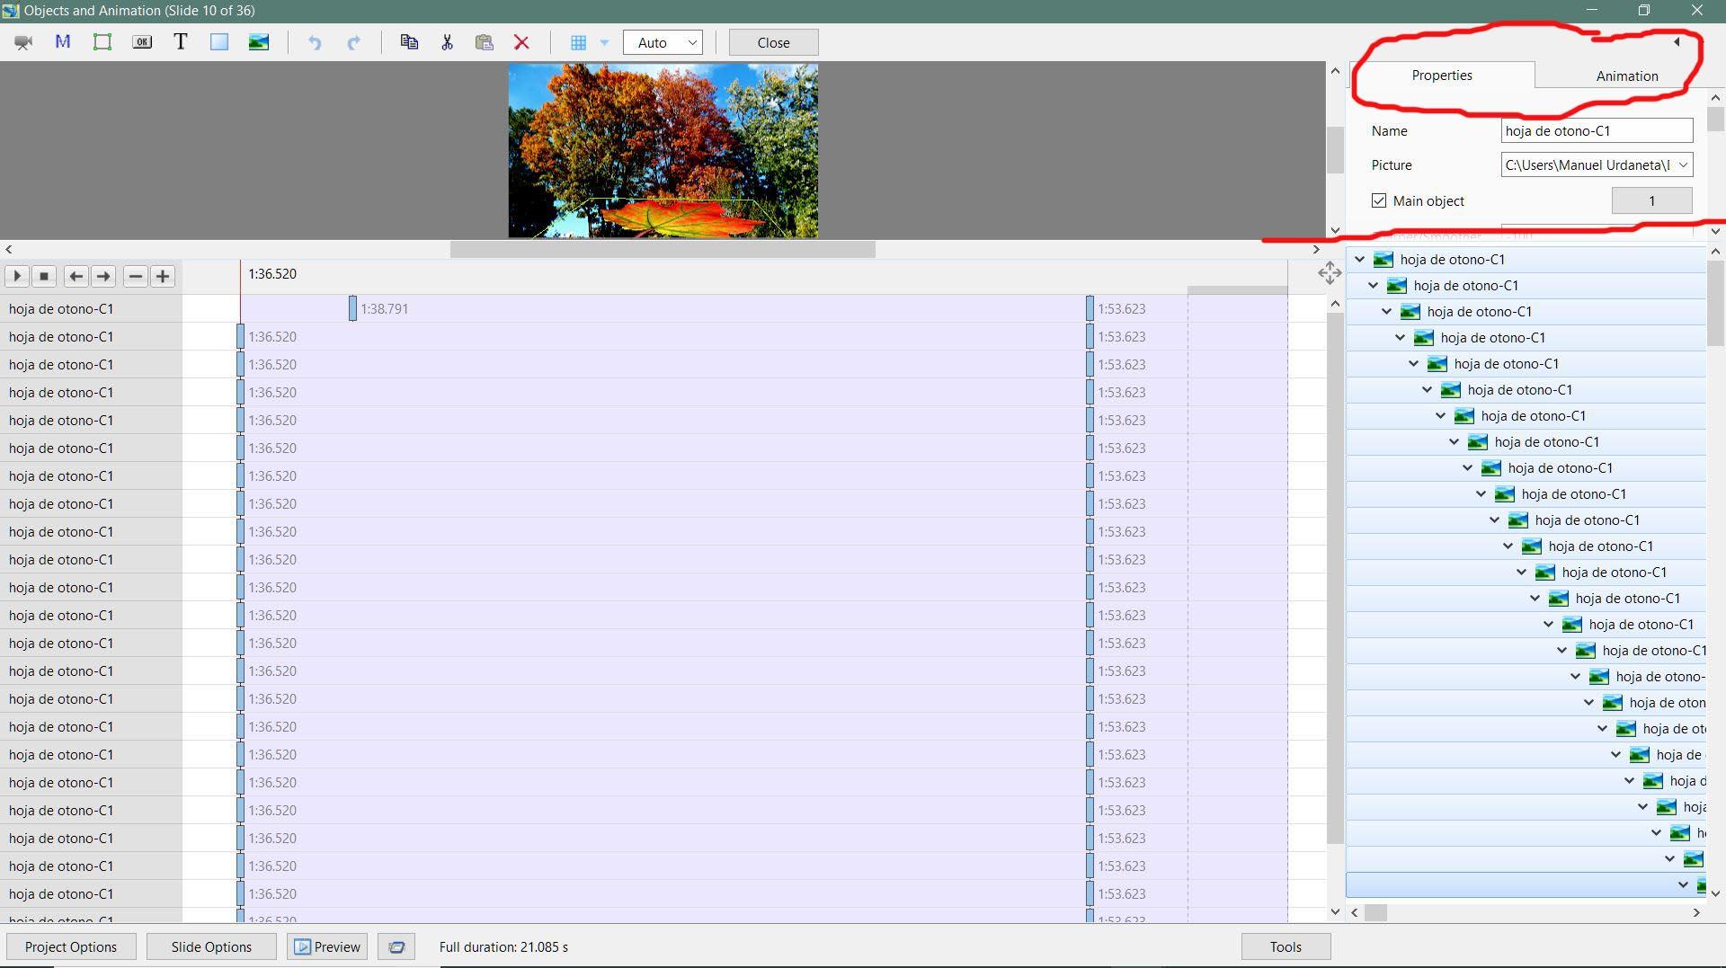Open Project Options

[71, 946]
